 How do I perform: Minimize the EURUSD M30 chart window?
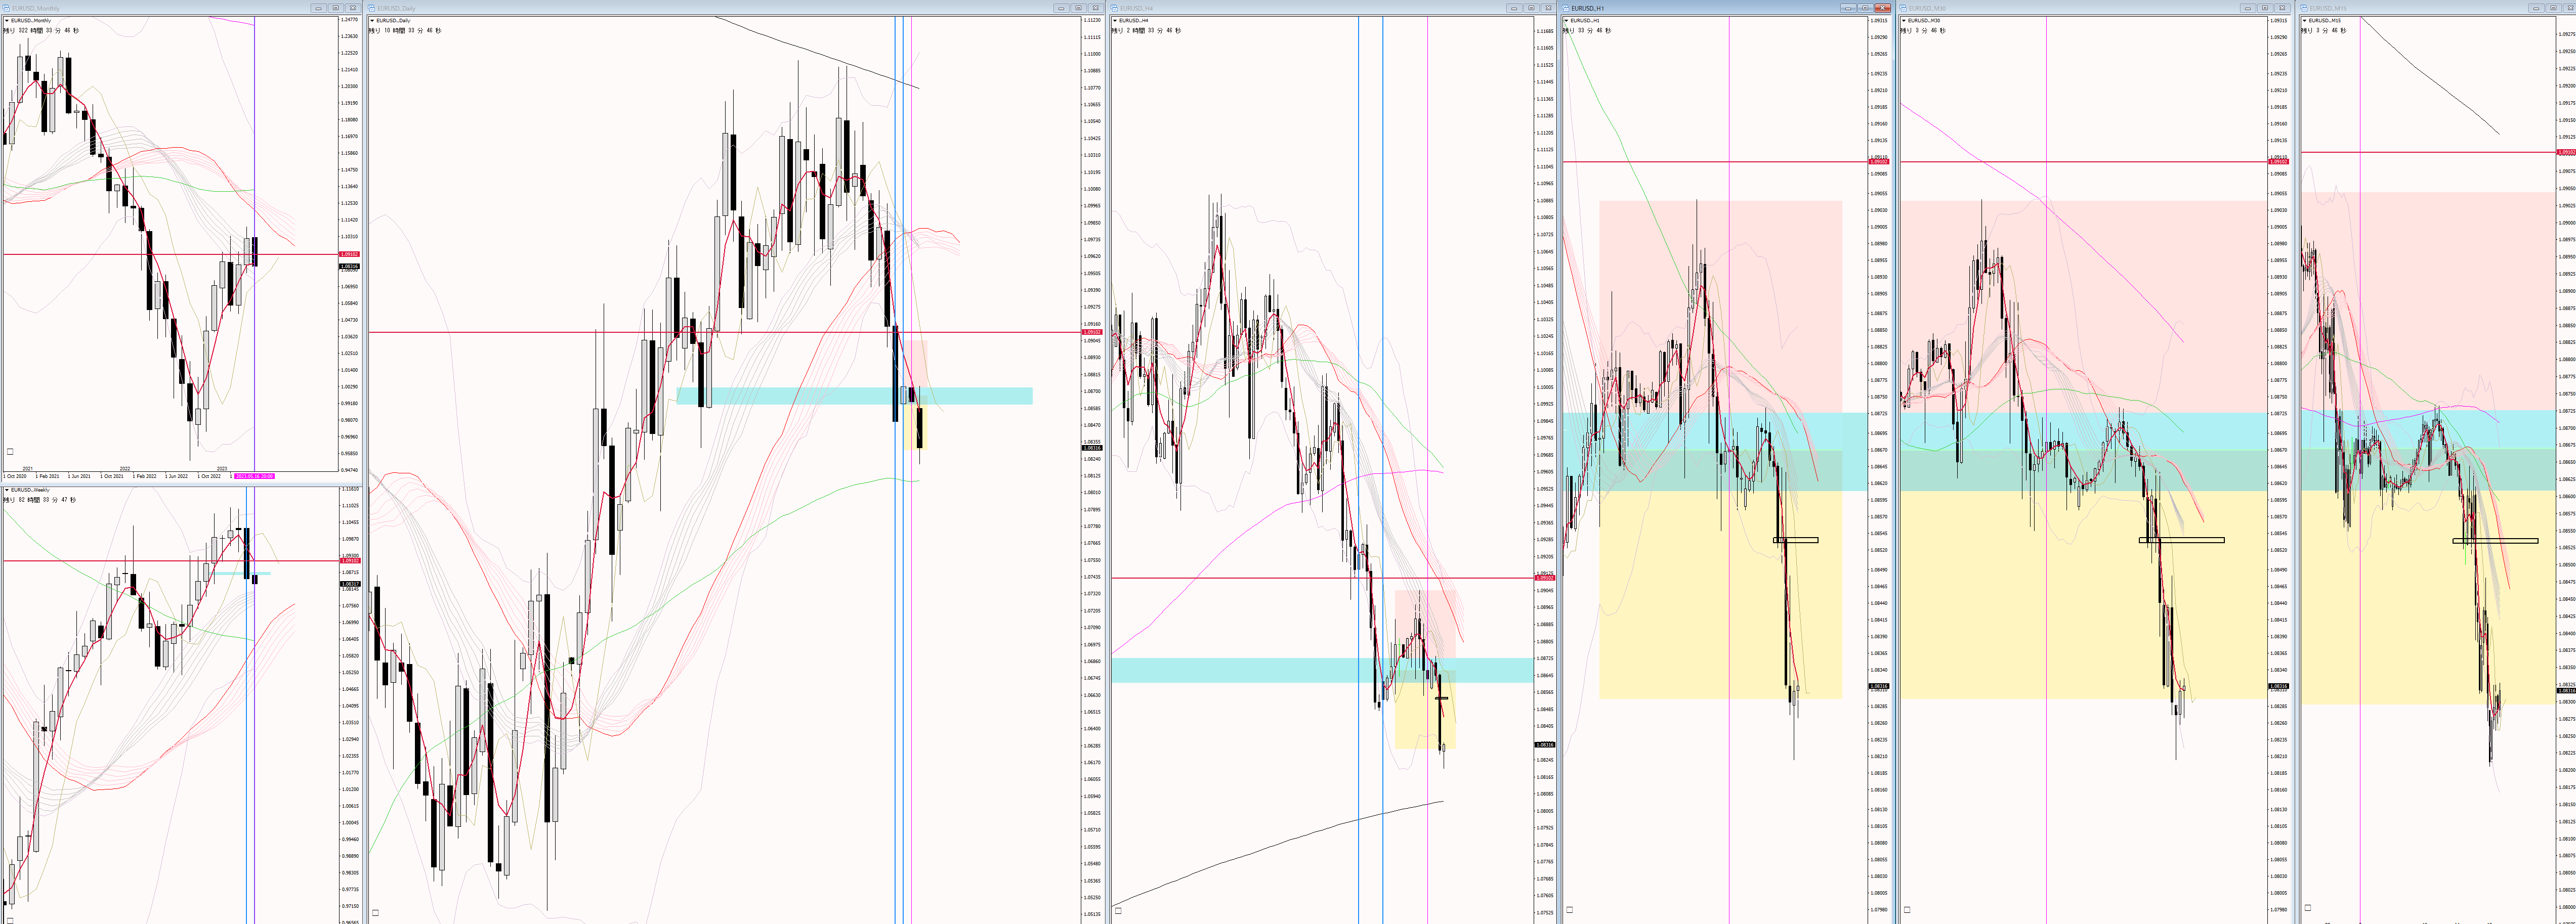coord(2247,8)
